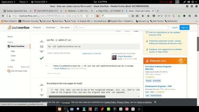The width and height of the screenshot is (199, 112).
Task: Click the volume icon in the top bar
Action: click(189, 2)
